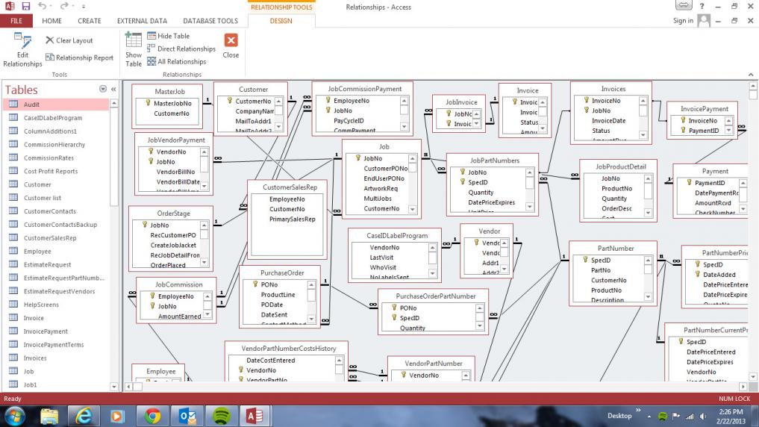This screenshot has height=427, width=759.
Task: Open File Explorer from taskbar
Action: (x=49, y=417)
